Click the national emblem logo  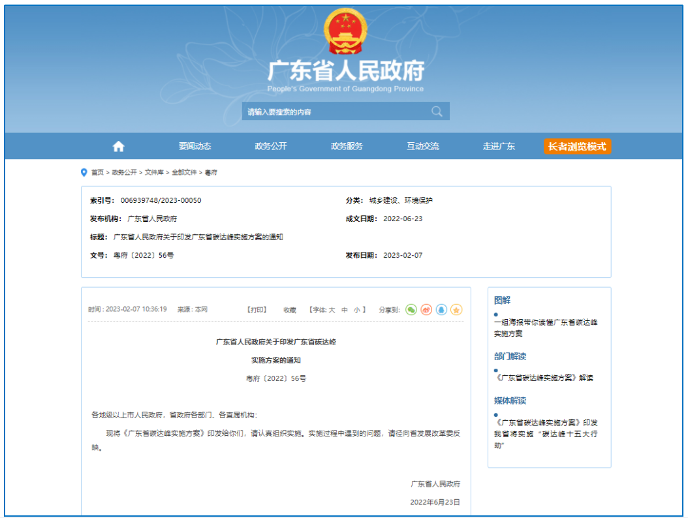click(x=345, y=31)
